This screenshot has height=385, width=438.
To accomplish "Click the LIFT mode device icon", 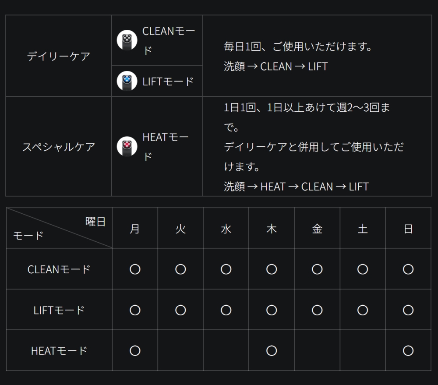I will coord(127,81).
